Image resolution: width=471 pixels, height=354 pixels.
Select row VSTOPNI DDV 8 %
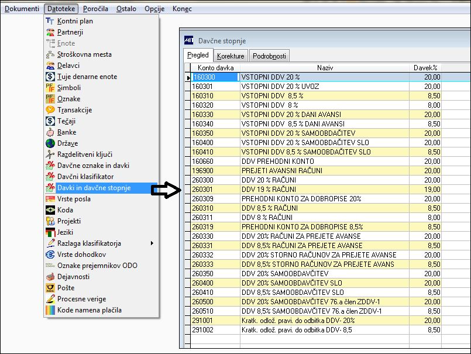coord(316,105)
